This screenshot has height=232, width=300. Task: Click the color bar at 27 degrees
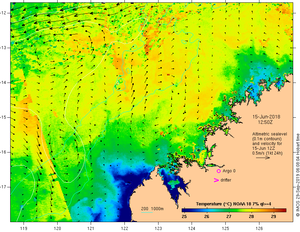[x=229, y=210]
